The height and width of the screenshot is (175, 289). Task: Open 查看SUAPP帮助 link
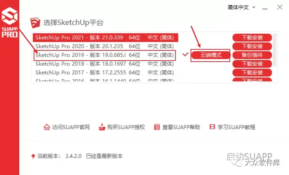click(x=181, y=127)
